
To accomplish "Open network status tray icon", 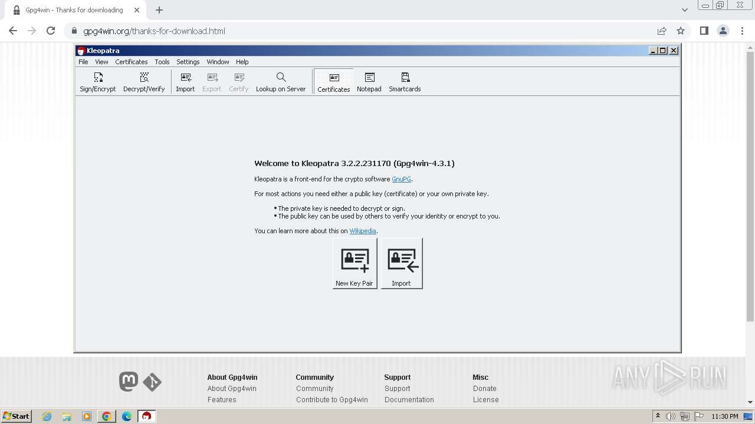I will pyautogui.click(x=685, y=416).
